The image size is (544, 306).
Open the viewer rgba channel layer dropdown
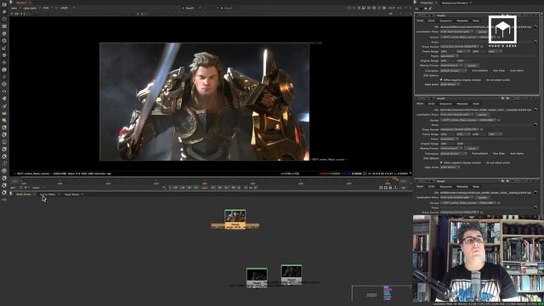[x=16, y=8]
